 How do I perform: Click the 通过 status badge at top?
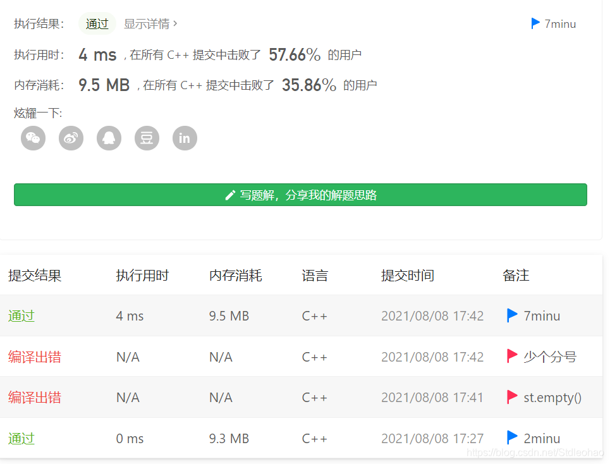click(97, 24)
